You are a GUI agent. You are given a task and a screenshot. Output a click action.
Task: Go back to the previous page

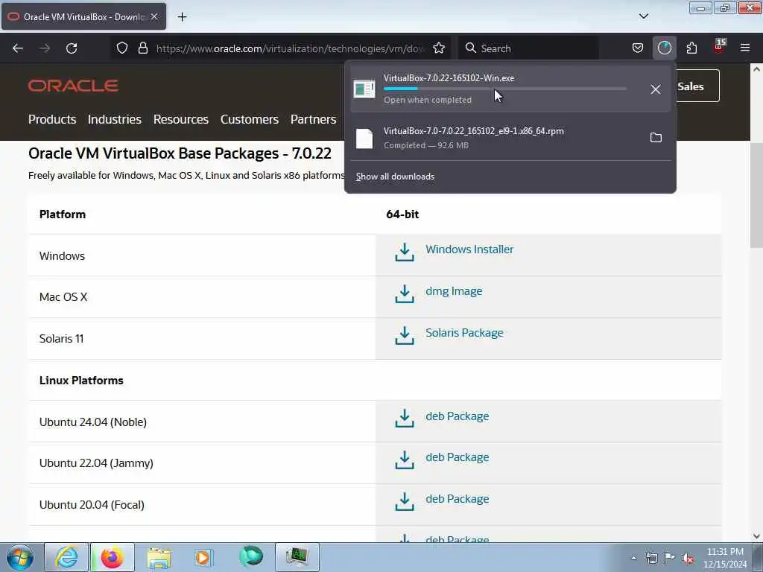coord(18,48)
